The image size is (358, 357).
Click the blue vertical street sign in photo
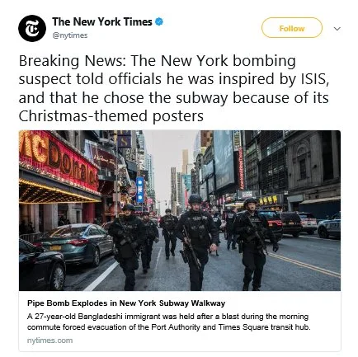click(x=140, y=190)
